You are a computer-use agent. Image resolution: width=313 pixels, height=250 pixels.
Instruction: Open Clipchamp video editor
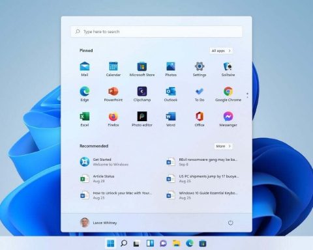(x=142, y=94)
